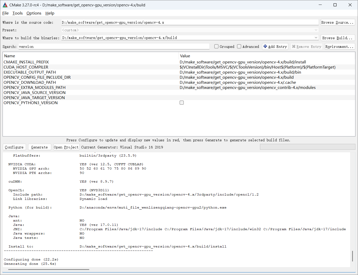Open the binaries build path dropdown

tap(316, 37)
